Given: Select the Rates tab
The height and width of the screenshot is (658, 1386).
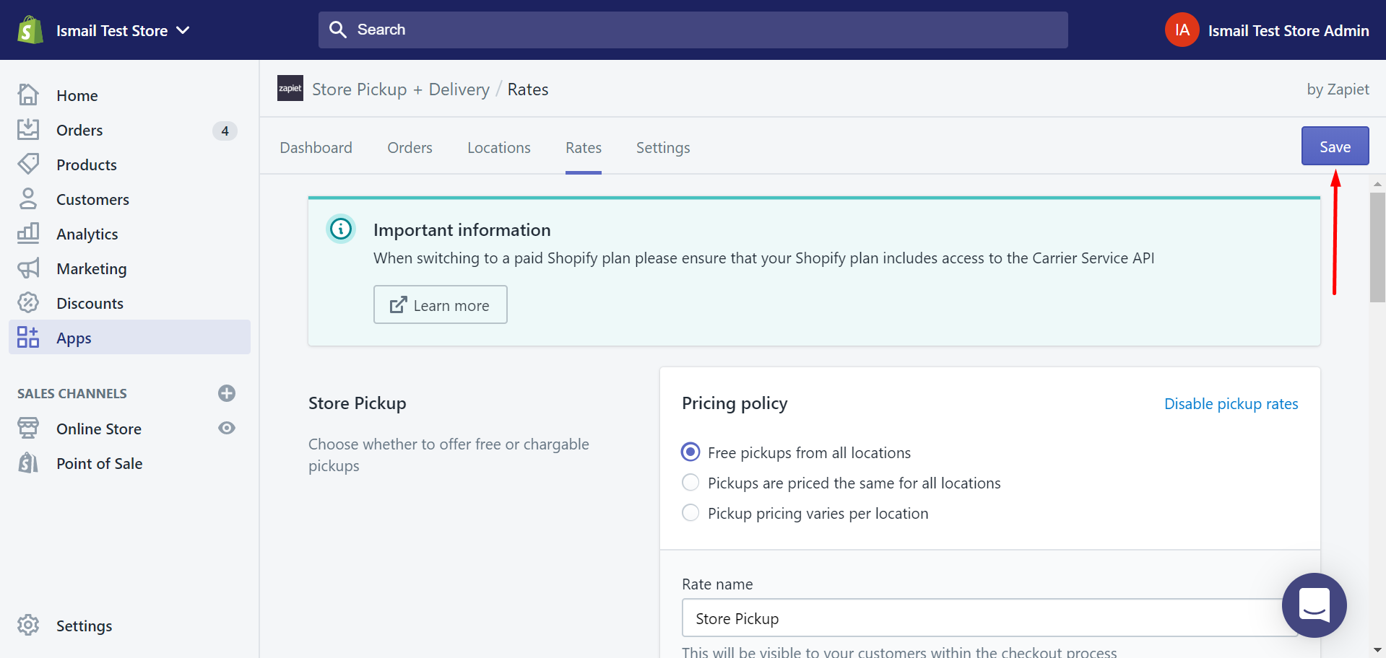Looking at the screenshot, I should coord(584,147).
